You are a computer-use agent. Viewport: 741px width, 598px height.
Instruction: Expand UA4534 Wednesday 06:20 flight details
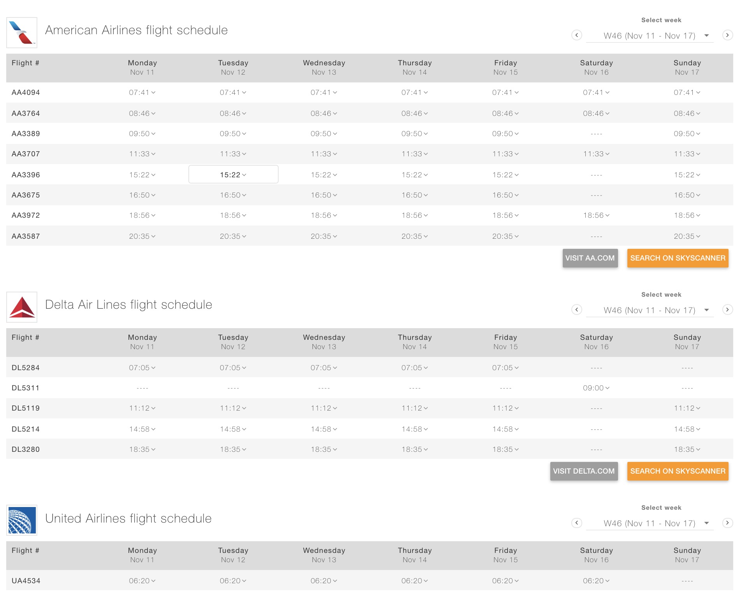coord(324,581)
